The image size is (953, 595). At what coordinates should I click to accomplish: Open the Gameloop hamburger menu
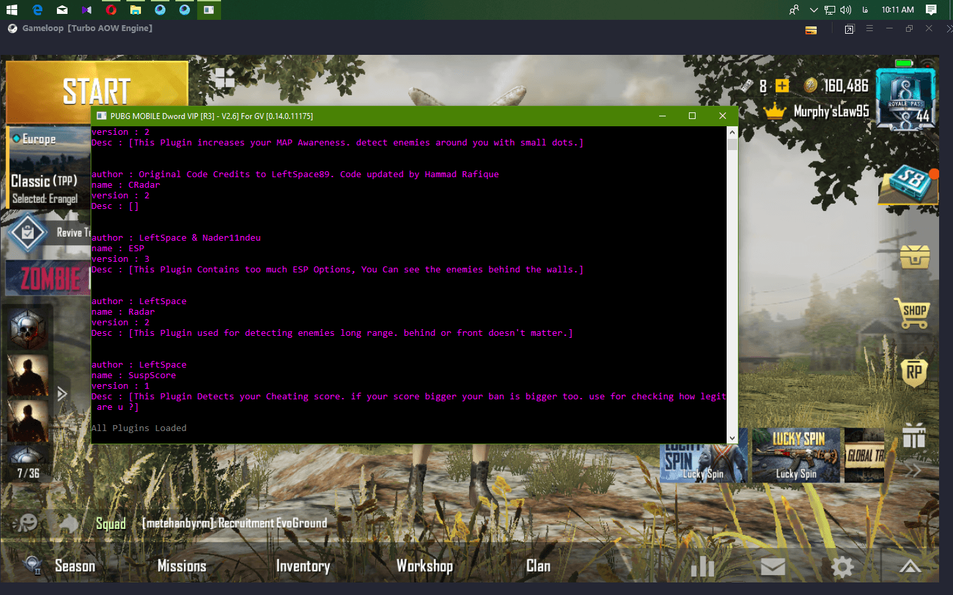(870, 28)
